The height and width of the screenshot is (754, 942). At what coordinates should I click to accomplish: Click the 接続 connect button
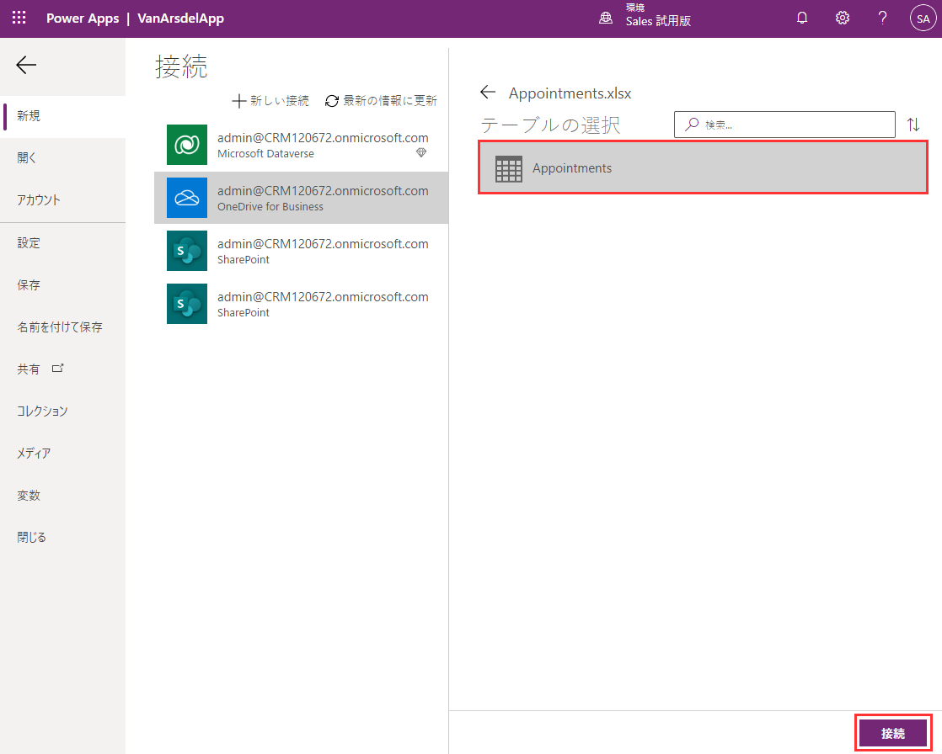click(x=893, y=733)
